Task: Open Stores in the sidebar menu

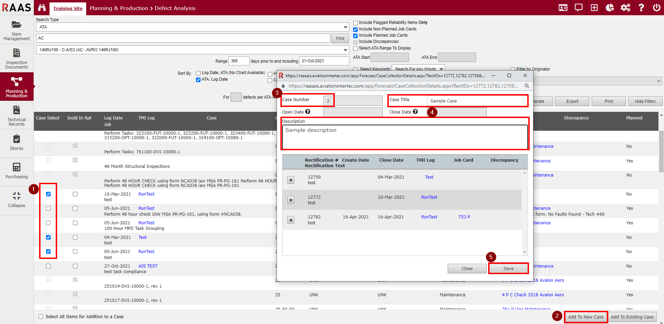Action: [17, 143]
